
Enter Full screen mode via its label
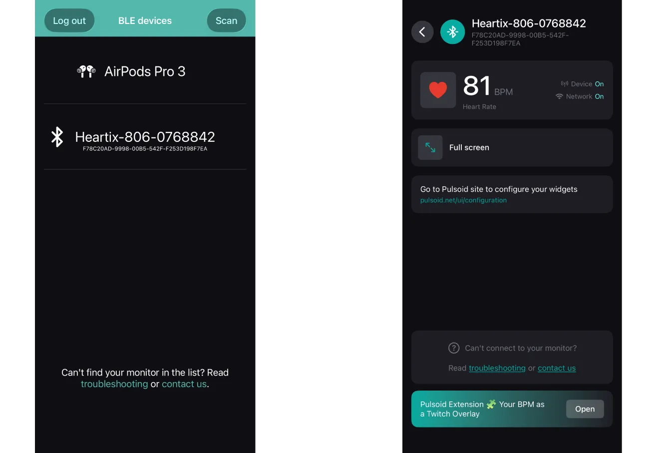(469, 147)
